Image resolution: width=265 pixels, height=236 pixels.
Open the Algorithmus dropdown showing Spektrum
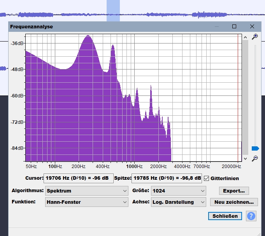(87, 191)
